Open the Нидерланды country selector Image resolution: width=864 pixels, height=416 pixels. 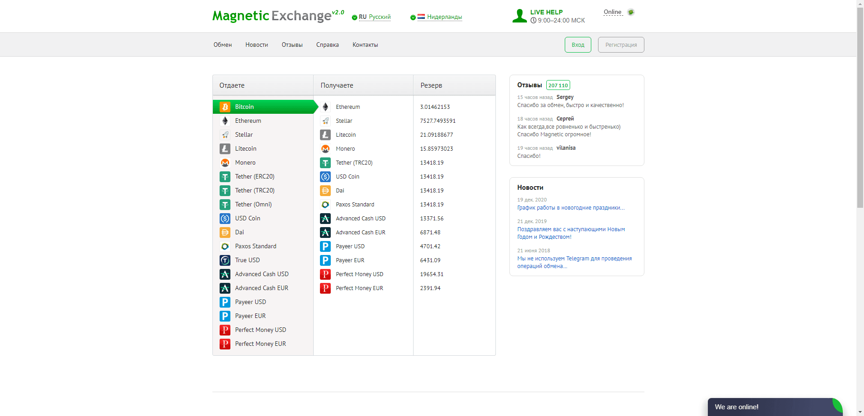coord(436,18)
